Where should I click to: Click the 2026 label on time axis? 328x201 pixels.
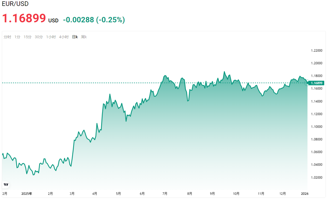(x=305, y=193)
